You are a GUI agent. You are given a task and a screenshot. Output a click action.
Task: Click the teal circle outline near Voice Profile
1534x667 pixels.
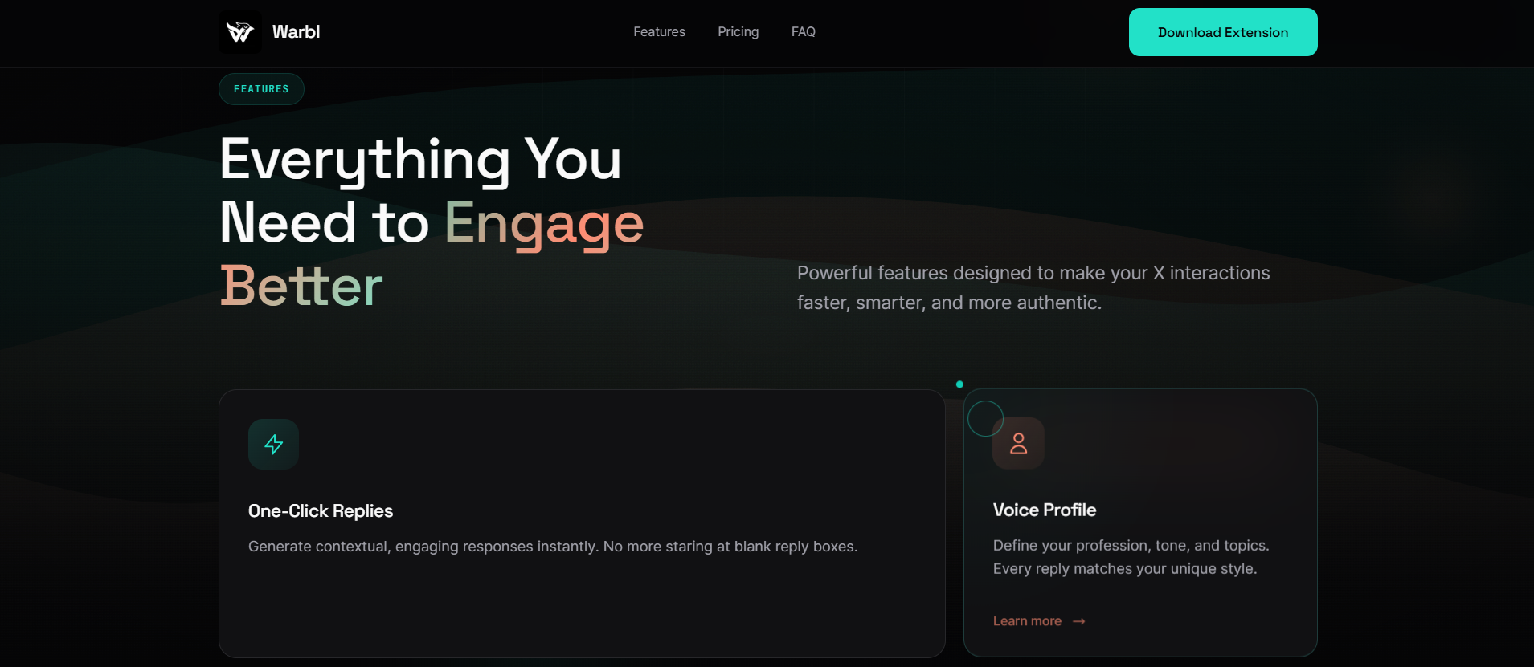[986, 418]
